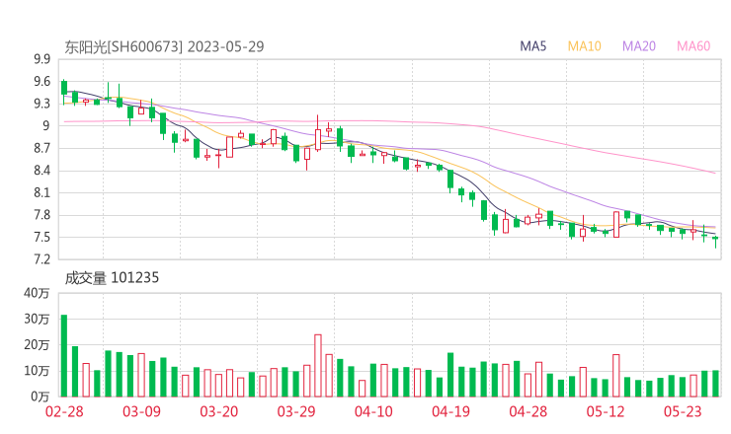Click the 10万 volume axis label
This screenshot has width=731, height=434.
pos(37,371)
